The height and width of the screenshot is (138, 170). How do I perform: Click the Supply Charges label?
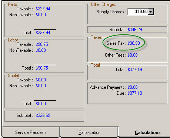111,12
